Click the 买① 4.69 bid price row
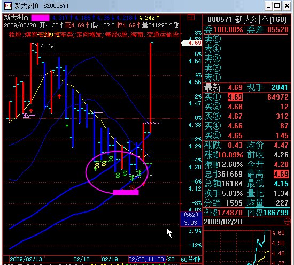The width and height of the screenshot is (294, 265). click(x=246, y=97)
